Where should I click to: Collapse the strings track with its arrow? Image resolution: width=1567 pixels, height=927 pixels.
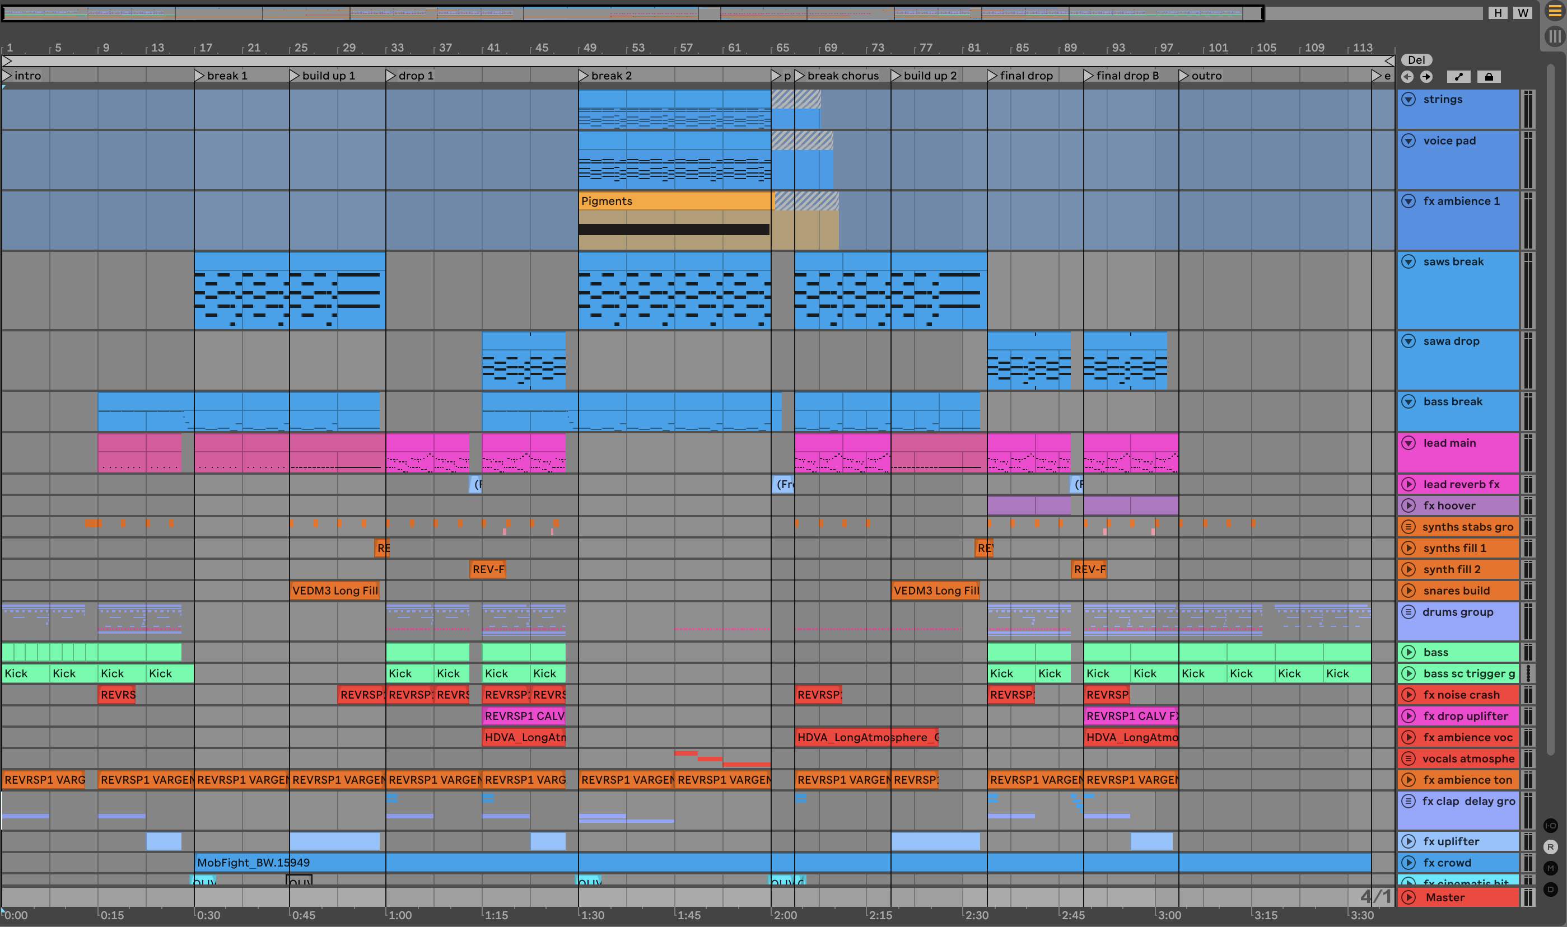point(1409,99)
